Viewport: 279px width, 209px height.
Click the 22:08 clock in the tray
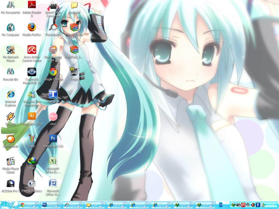(x=271, y=205)
